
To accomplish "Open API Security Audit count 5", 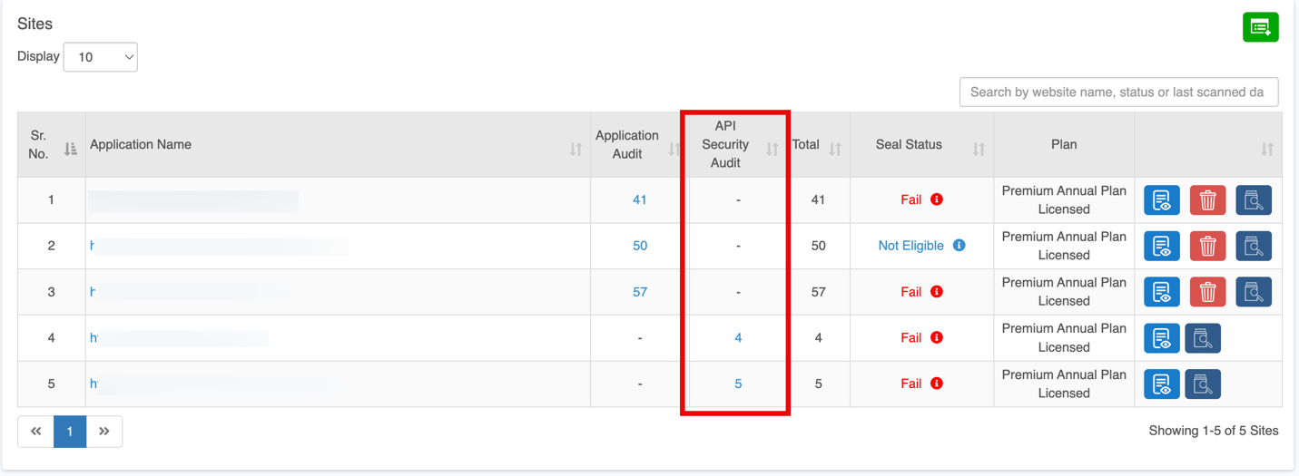I will pyautogui.click(x=738, y=384).
